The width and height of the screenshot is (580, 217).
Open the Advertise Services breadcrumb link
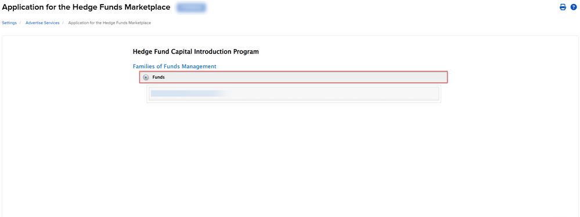click(x=42, y=23)
